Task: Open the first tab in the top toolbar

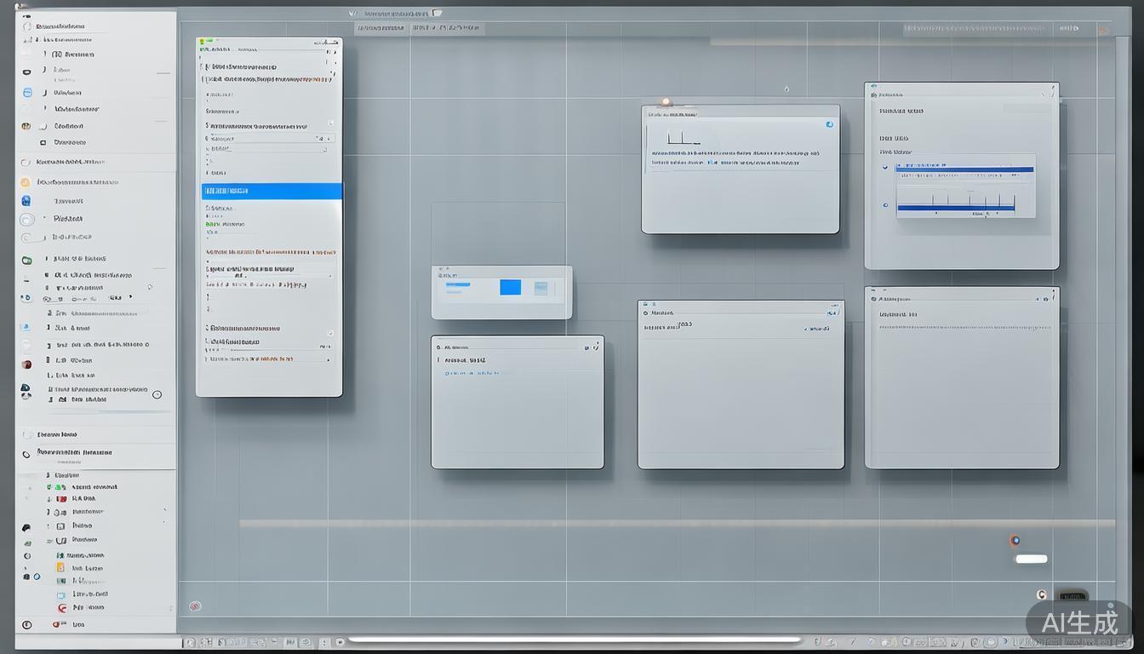Action: pyautogui.click(x=381, y=28)
